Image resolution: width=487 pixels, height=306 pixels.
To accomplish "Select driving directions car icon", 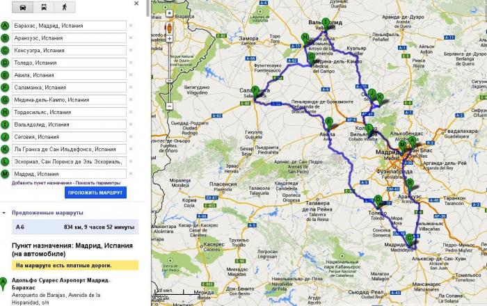I will point(24,7).
